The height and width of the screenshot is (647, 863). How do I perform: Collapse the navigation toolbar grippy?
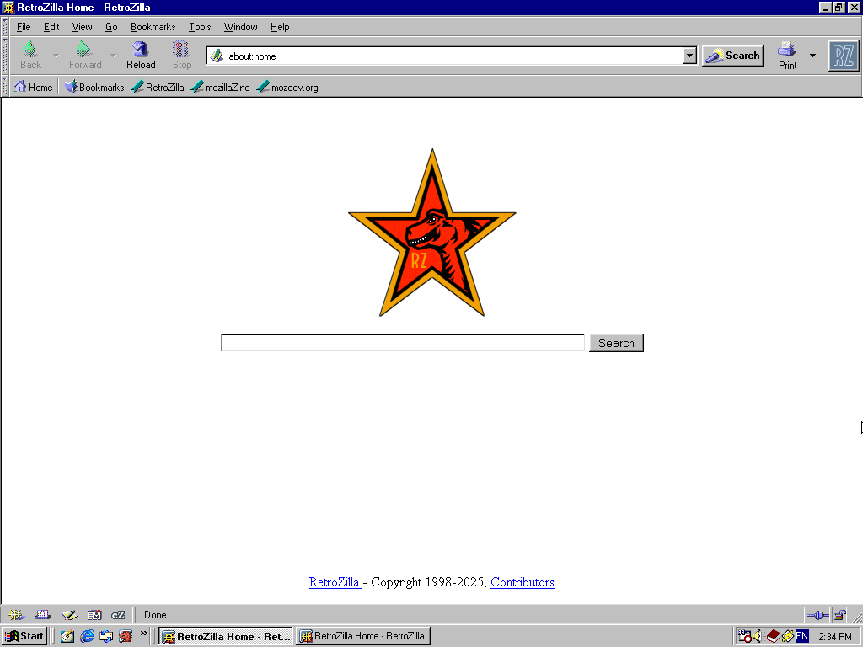(x=5, y=56)
